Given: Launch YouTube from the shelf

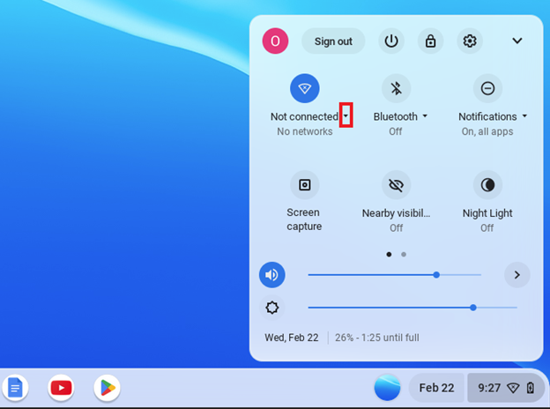Looking at the screenshot, I should click(x=61, y=387).
